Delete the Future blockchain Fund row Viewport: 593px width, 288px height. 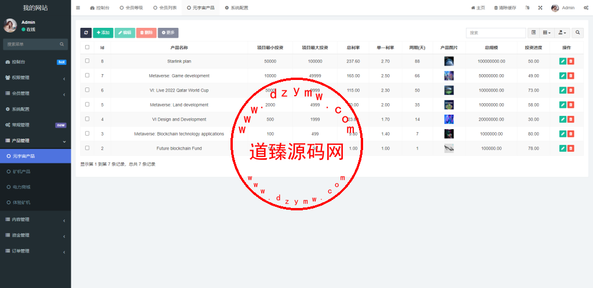(x=570, y=148)
